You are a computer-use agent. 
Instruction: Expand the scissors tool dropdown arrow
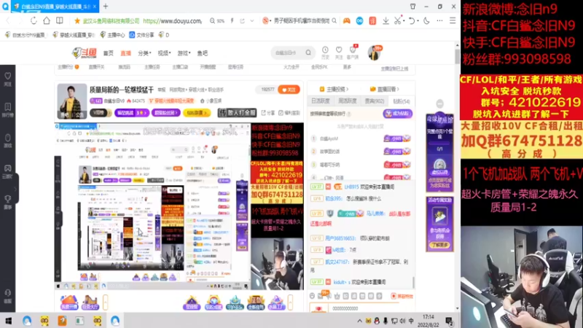click(404, 21)
